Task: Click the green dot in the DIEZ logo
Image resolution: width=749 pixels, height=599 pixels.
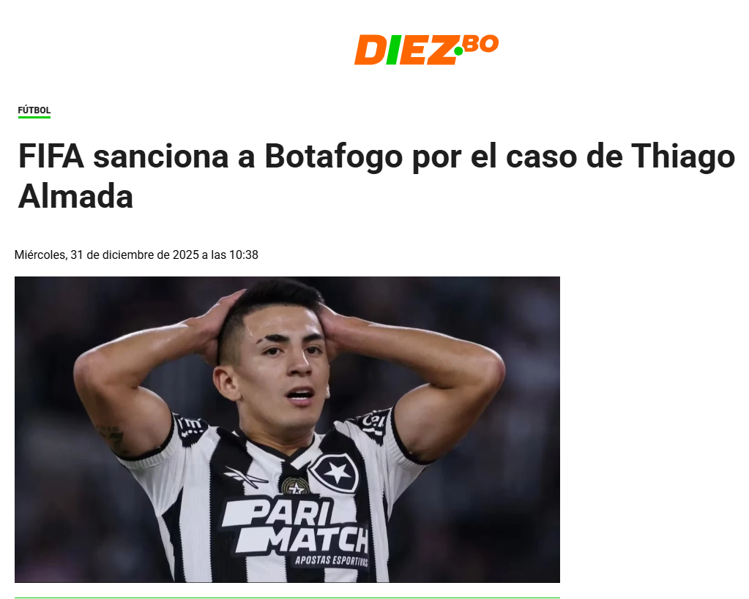Action: point(458,51)
